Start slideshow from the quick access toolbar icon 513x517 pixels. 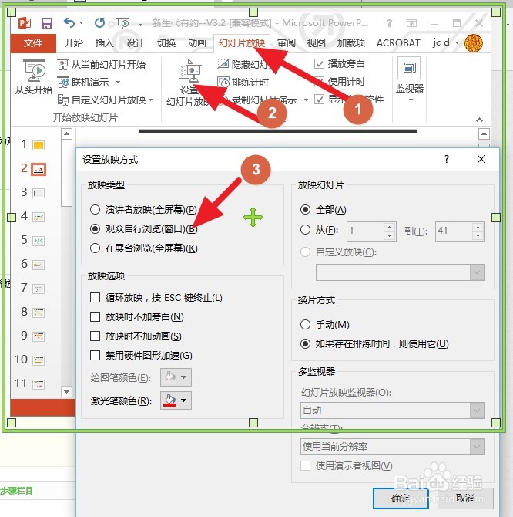click(122, 23)
